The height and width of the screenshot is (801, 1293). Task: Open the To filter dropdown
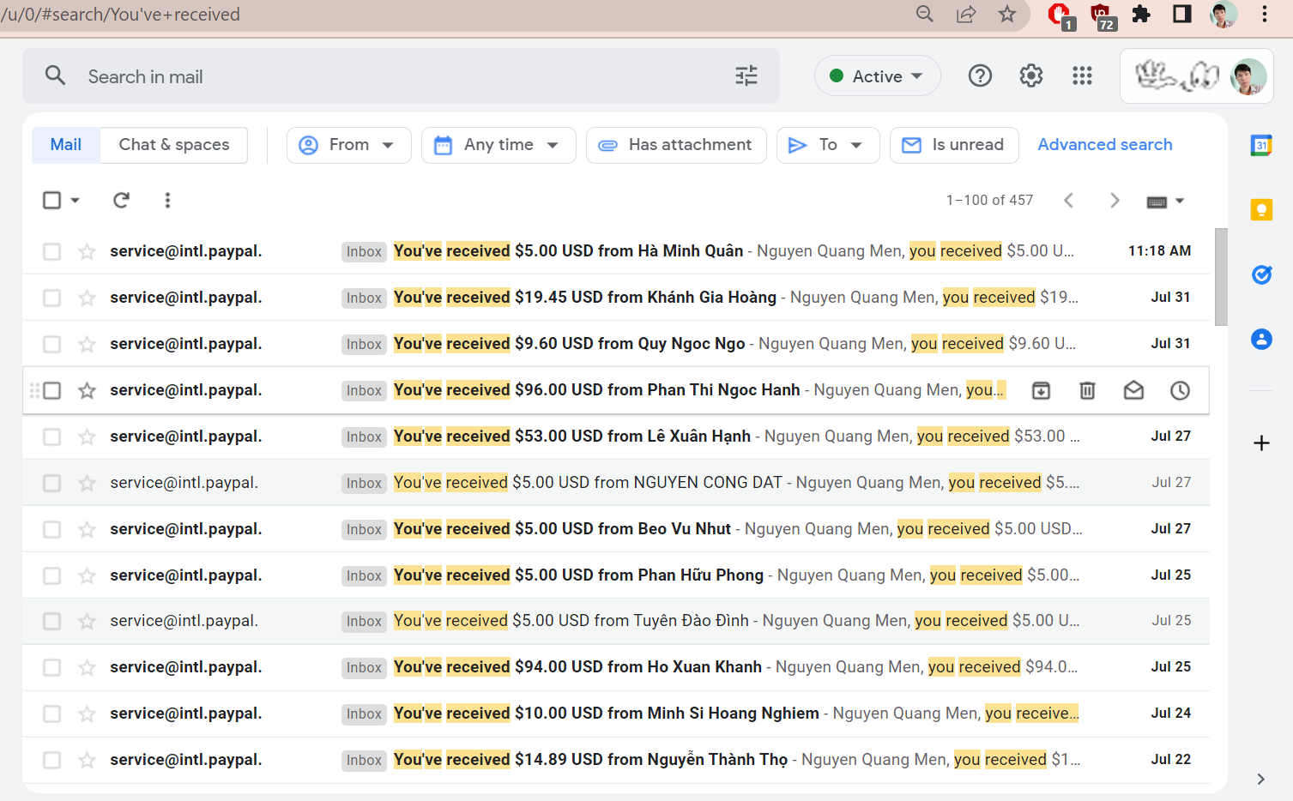(x=828, y=145)
